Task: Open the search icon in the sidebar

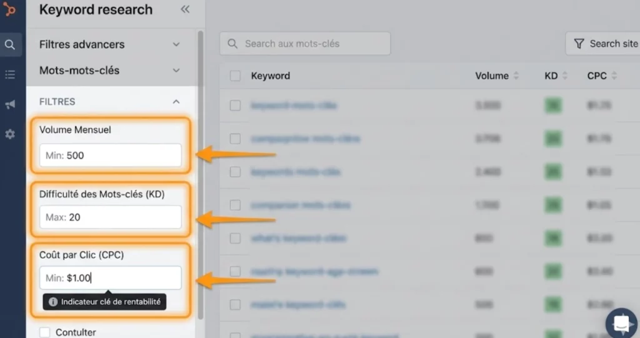Action: (x=10, y=45)
